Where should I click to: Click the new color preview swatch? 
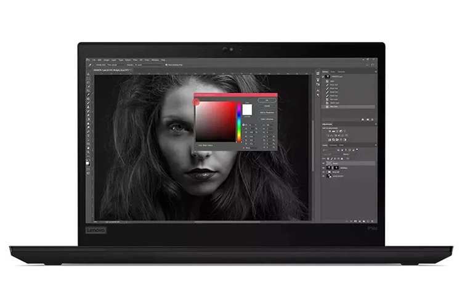pos(247,107)
